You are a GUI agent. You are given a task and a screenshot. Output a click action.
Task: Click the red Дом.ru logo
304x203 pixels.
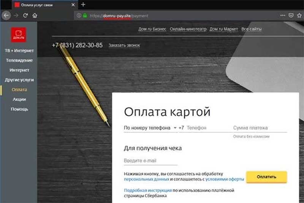pyautogui.click(x=19, y=35)
